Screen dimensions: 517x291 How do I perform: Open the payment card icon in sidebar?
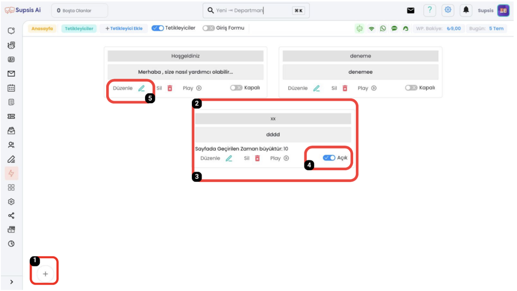[12, 230]
